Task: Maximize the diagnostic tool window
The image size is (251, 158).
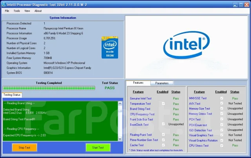Action: 241,5
